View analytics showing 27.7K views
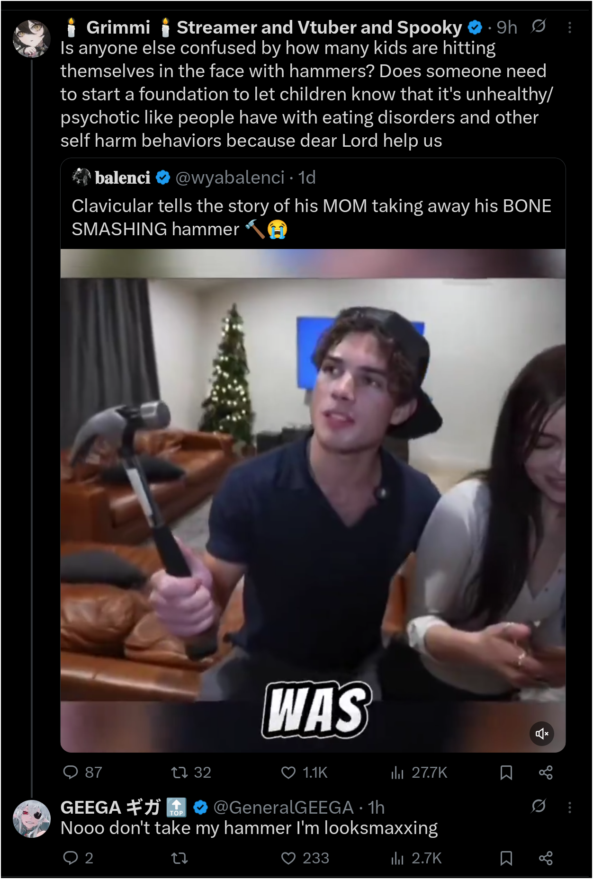 (419, 772)
